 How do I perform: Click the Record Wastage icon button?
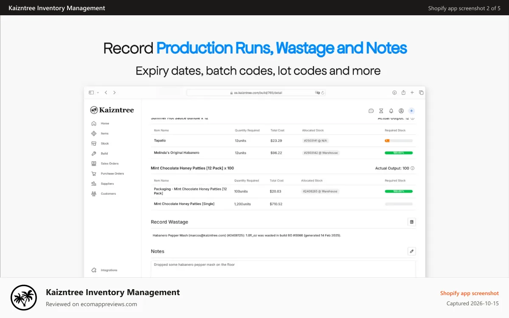(x=411, y=222)
